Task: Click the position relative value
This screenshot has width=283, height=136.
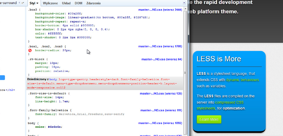Action: click(x=61, y=71)
